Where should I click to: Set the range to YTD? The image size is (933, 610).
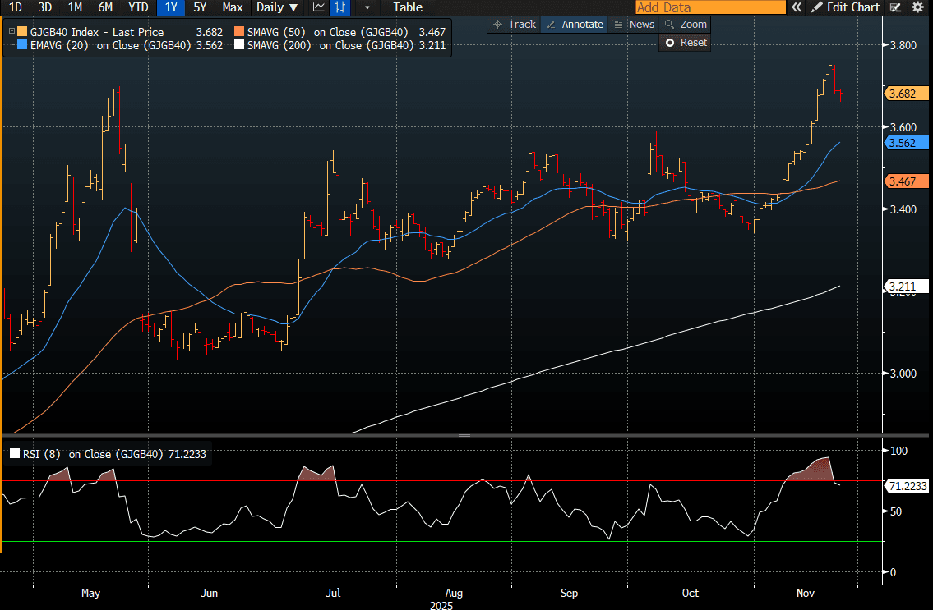137,7
